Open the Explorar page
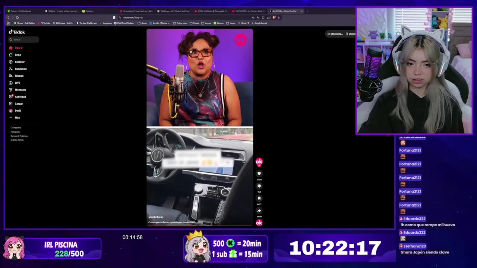This screenshot has width=477, height=268. pos(17,62)
